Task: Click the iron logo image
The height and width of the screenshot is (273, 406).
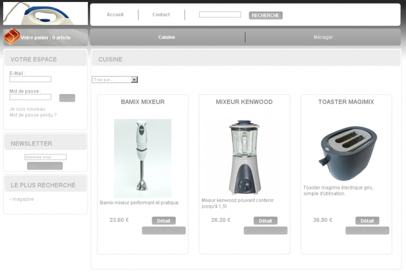Action: tap(45, 14)
